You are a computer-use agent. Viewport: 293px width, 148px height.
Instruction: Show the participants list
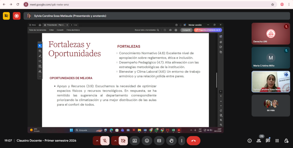coord(259,141)
